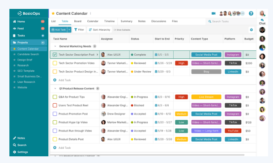Open table settings gear icon

(251, 30)
